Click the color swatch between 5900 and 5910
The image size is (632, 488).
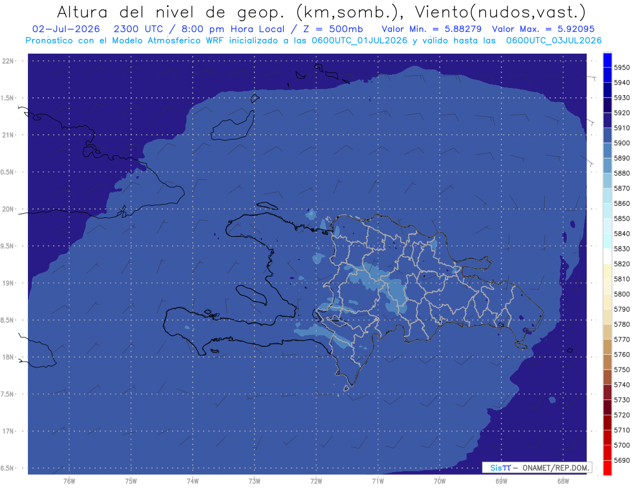[x=607, y=136]
